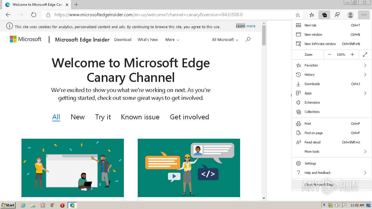Close the Welcome to Microsoft Edge tab

point(67,5)
